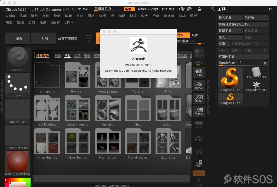Click 预览布尔渲染 button
Screen dimensions: 277x187
click(x=69, y=38)
